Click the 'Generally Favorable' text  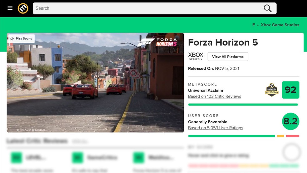pyautogui.click(x=207, y=122)
